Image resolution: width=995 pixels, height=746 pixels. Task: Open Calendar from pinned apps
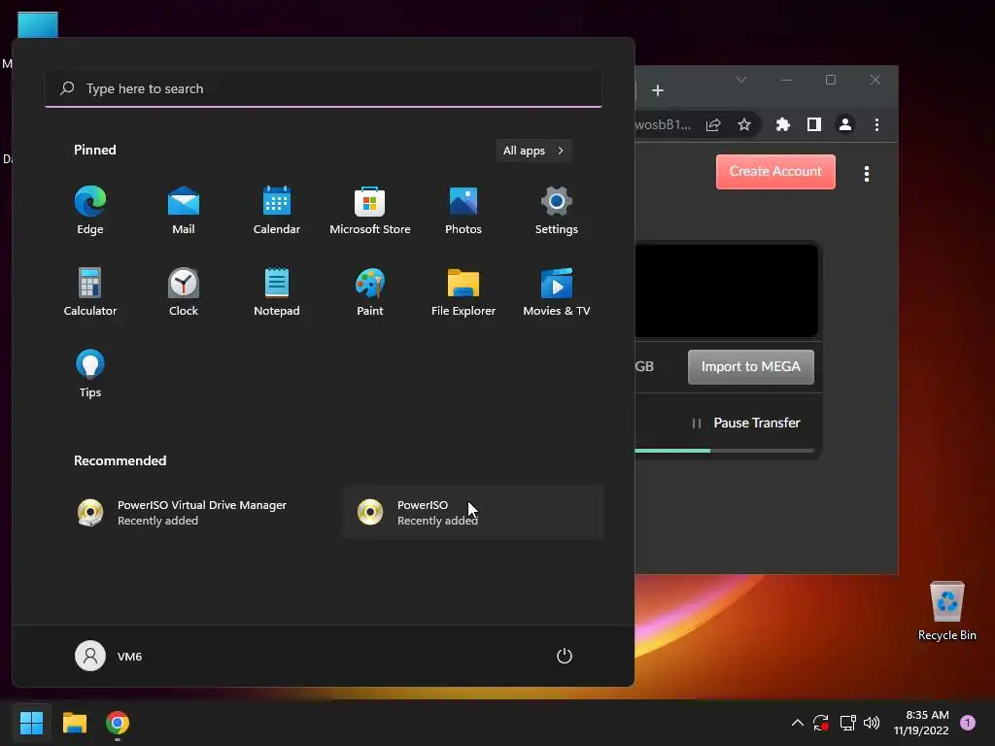(277, 210)
